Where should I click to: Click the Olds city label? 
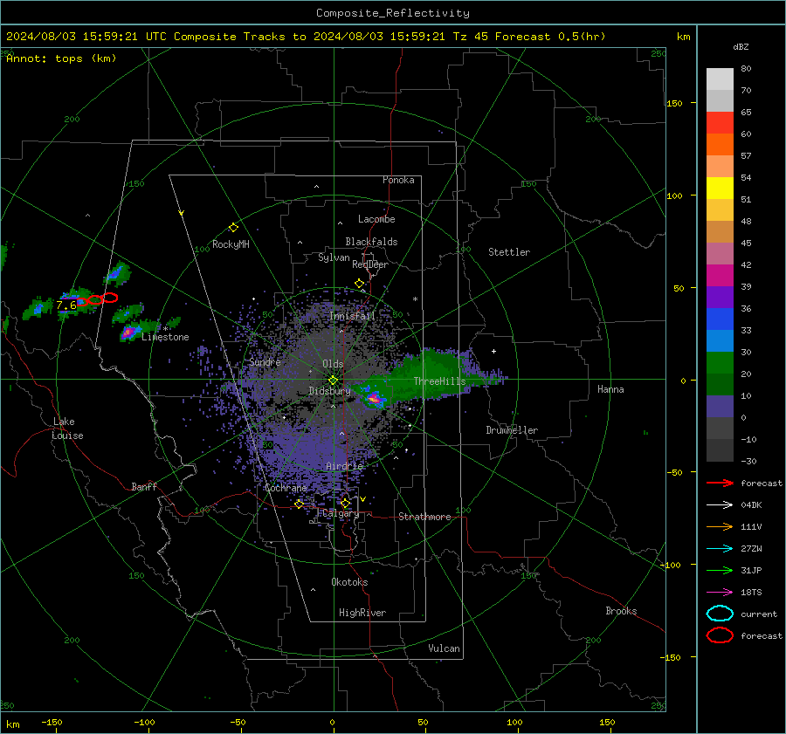[x=333, y=364]
